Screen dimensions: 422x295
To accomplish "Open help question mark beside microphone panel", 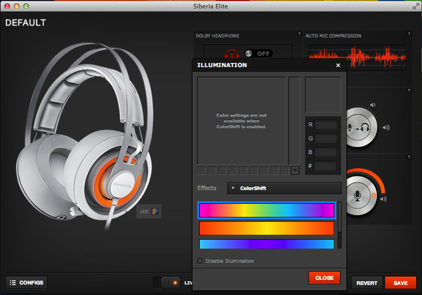I will point(409,157).
